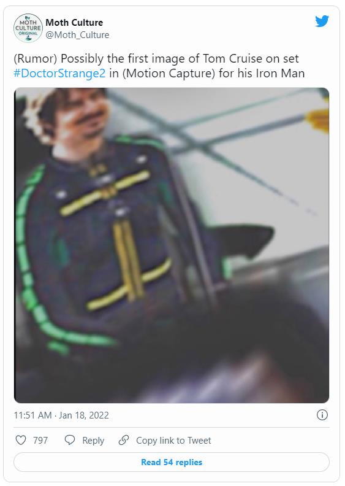The height and width of the screenshot is (486, 345).
Task: Click the tweet line mentioning Tom Cruise
Action: (156, 58)
